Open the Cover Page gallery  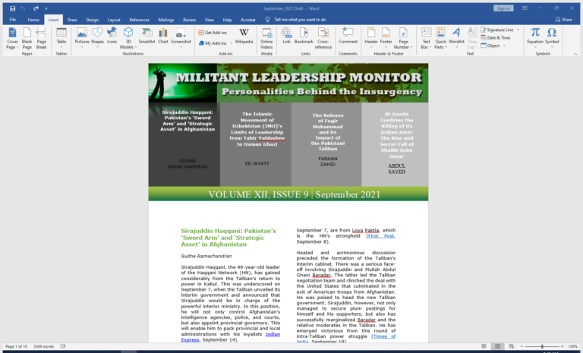12,38
